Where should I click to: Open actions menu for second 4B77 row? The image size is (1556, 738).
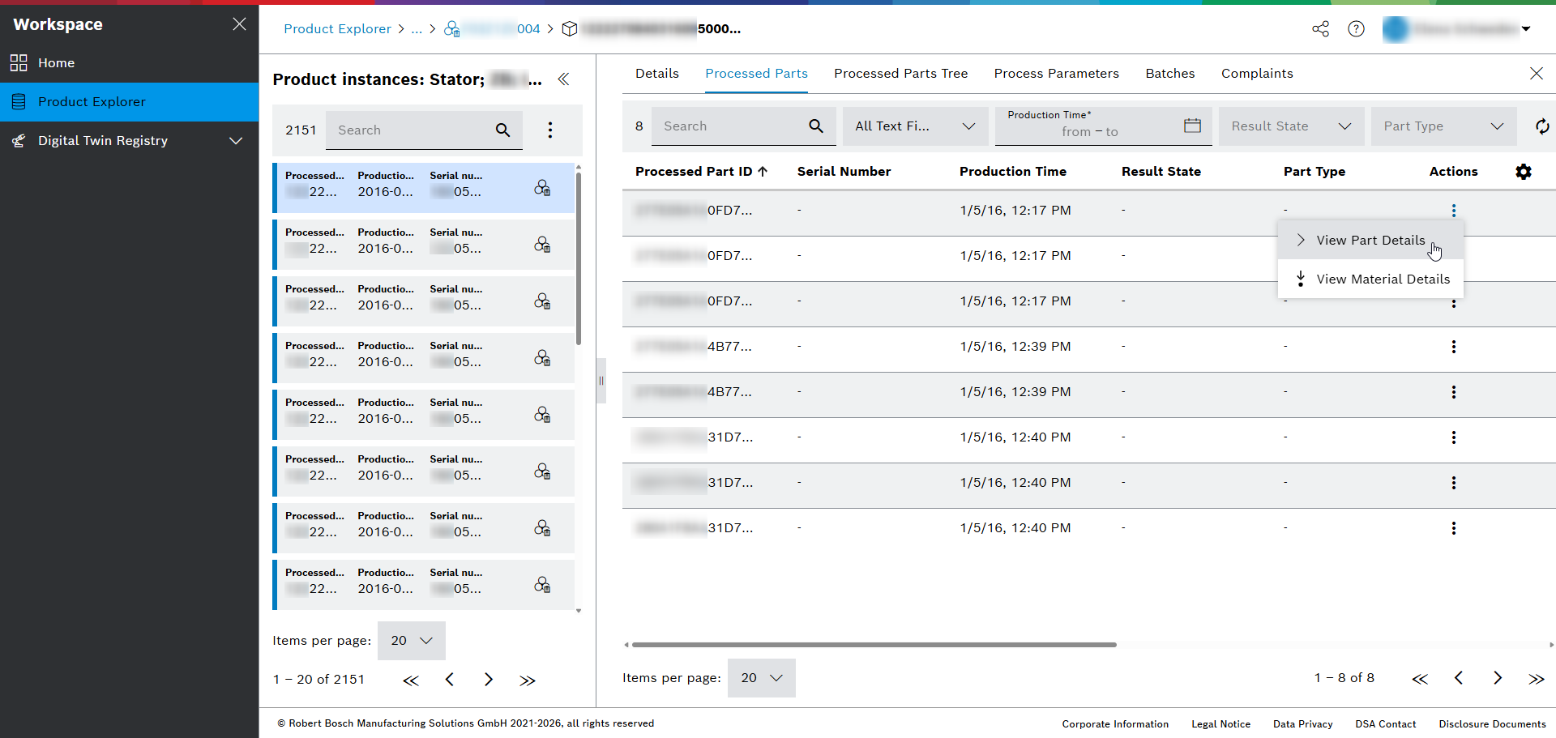(x=1454, y=392)
